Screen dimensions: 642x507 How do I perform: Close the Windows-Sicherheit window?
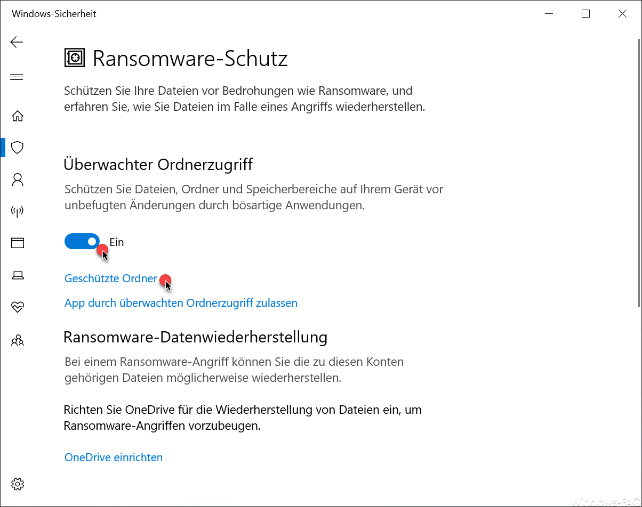click(x=622, y=14)
